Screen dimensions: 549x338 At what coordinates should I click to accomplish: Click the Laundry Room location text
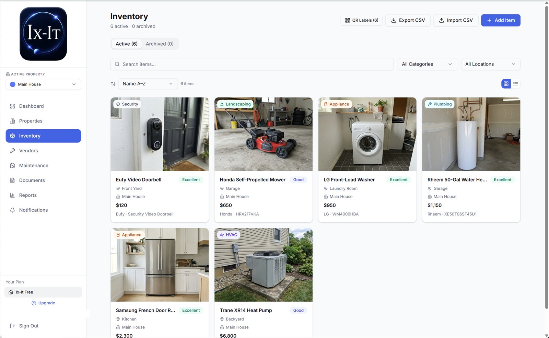[x=343, y=188]
